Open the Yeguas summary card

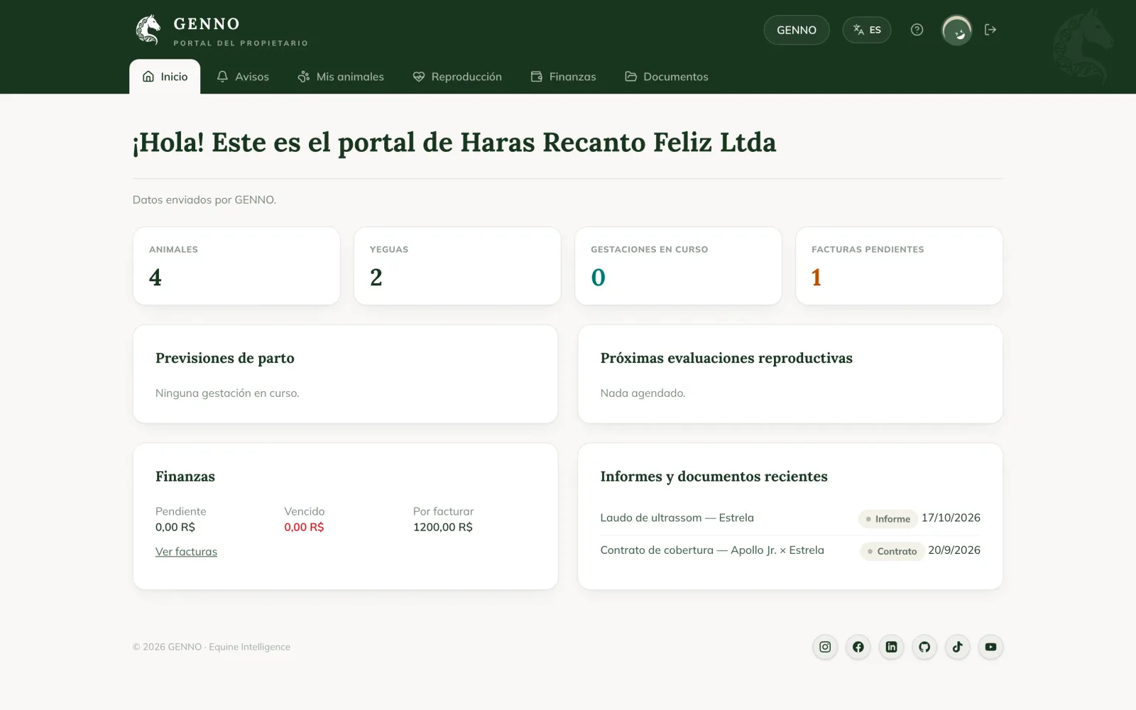[457, 266]
